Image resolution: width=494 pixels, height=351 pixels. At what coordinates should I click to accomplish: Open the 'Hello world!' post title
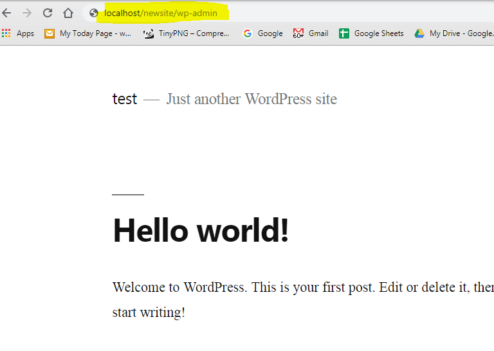point(201,230)
